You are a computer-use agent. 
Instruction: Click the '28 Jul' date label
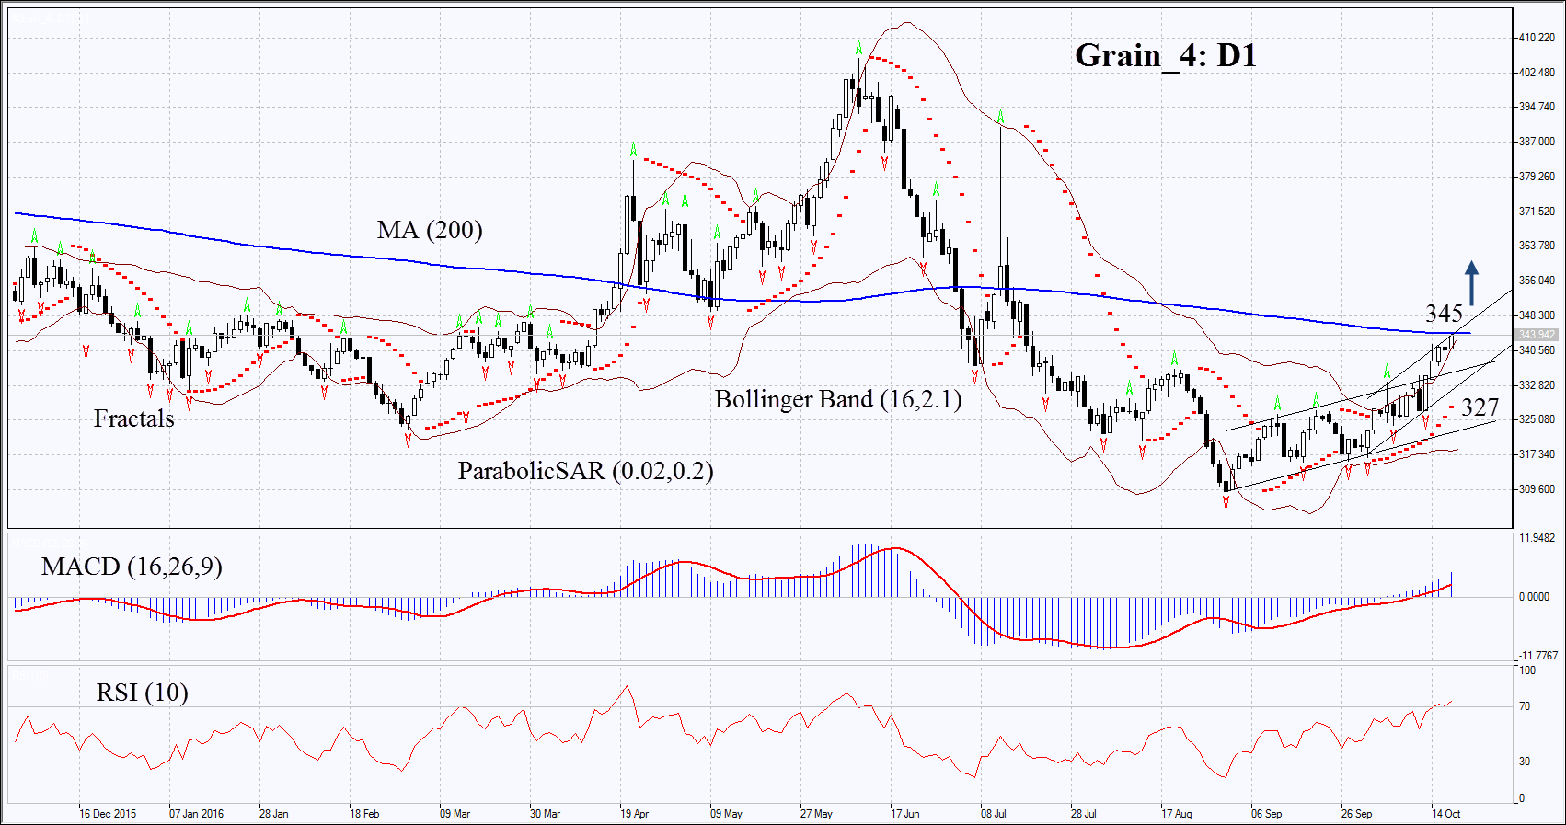(x=1084, y=814)
